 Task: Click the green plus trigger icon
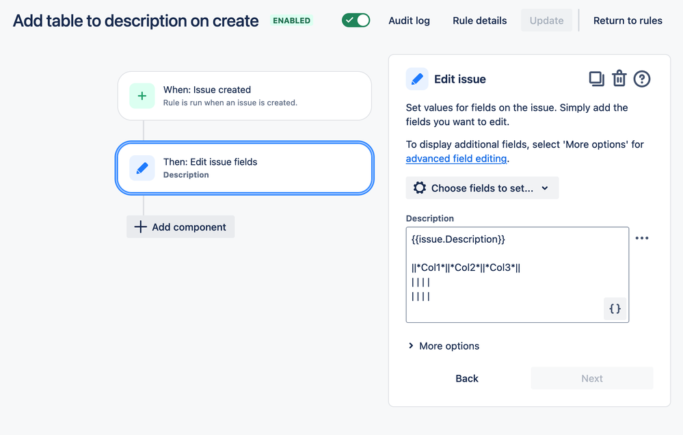click(x=142, y=96)
